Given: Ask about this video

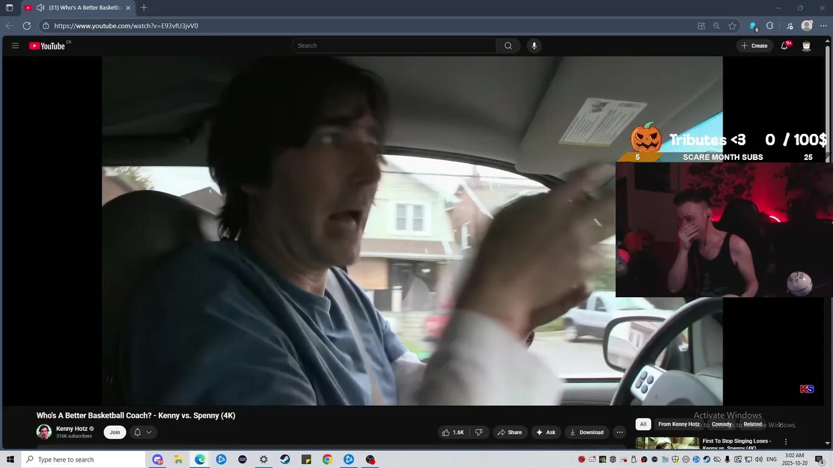Looking at the screenshot, I should coord(545,432).
